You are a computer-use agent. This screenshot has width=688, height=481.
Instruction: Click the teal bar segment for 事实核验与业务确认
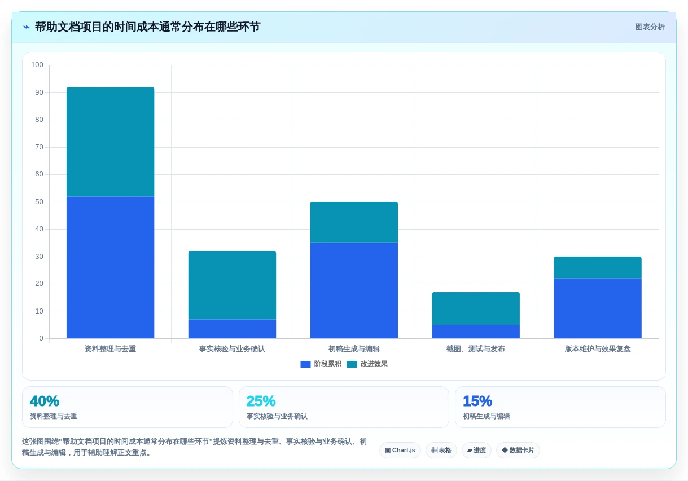232,285
